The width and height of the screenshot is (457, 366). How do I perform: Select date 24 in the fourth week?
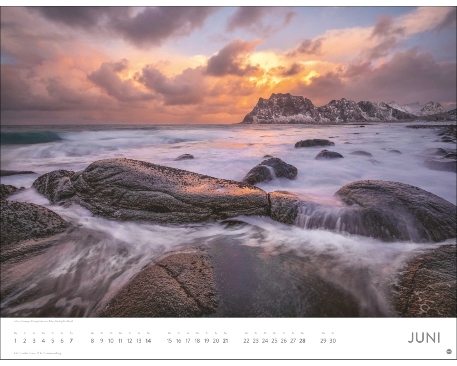(265, 341)
